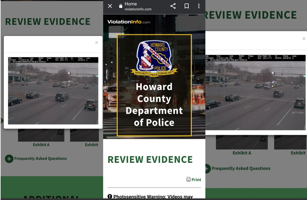
Task: Click the enlarged evidence photo in left screenshot
Action: tap(53, 91)
